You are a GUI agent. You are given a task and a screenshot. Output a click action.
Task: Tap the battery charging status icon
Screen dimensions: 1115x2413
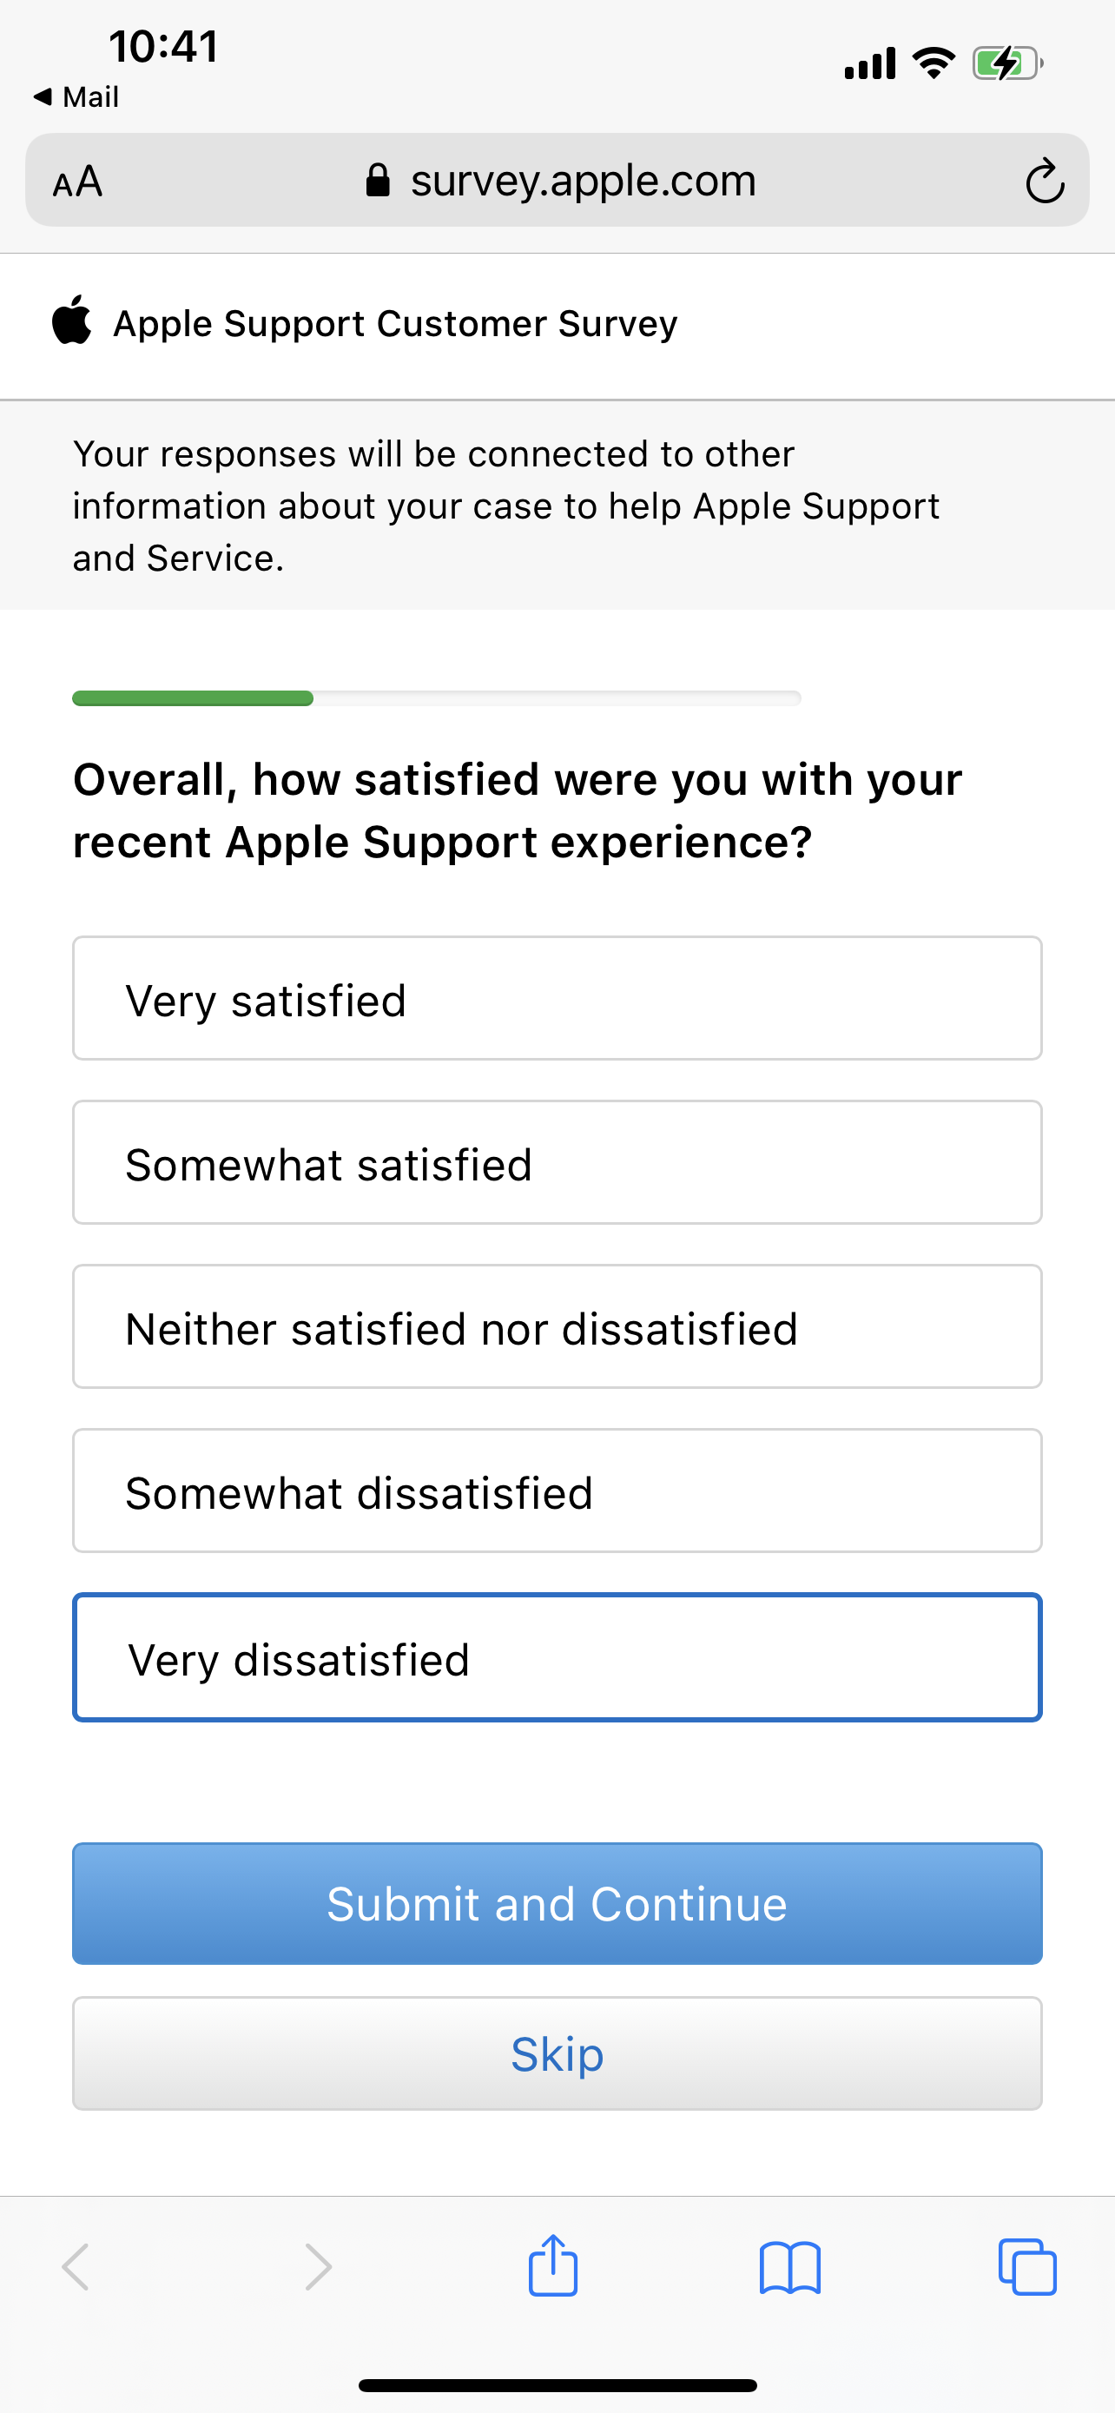click(1007, 63)
